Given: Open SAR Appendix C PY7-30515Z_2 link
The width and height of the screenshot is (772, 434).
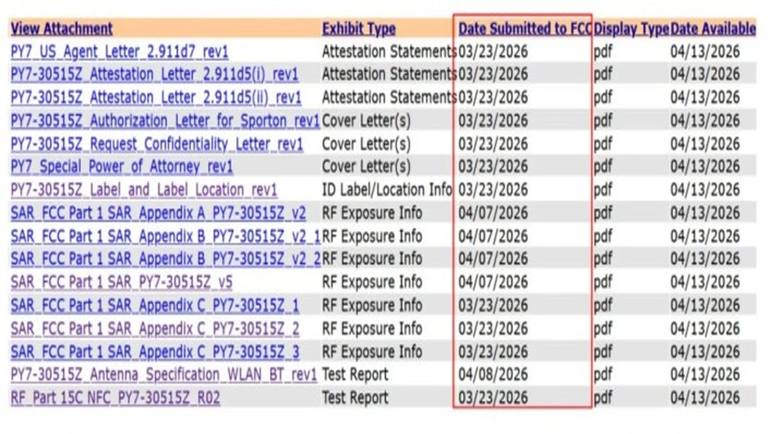Looking at the screenshot, I should (x=154, y=329).
